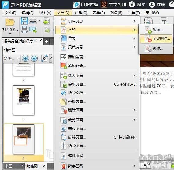174x170 pixels.
Task: Open the 窗口(W) menu
Action: (152, 13)
